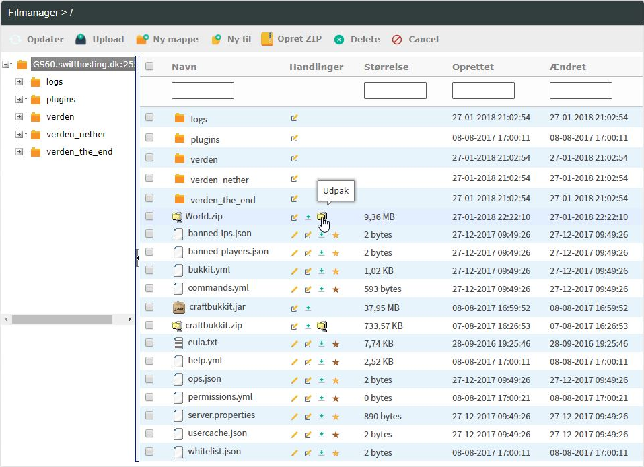Click the rename icon for World.zip
Viewport: 644px width, 467px height.
coord(295,217)
